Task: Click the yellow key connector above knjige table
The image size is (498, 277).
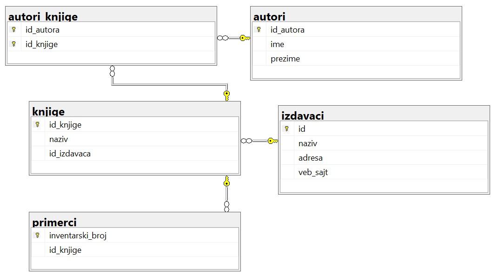Action: (226, 95)
